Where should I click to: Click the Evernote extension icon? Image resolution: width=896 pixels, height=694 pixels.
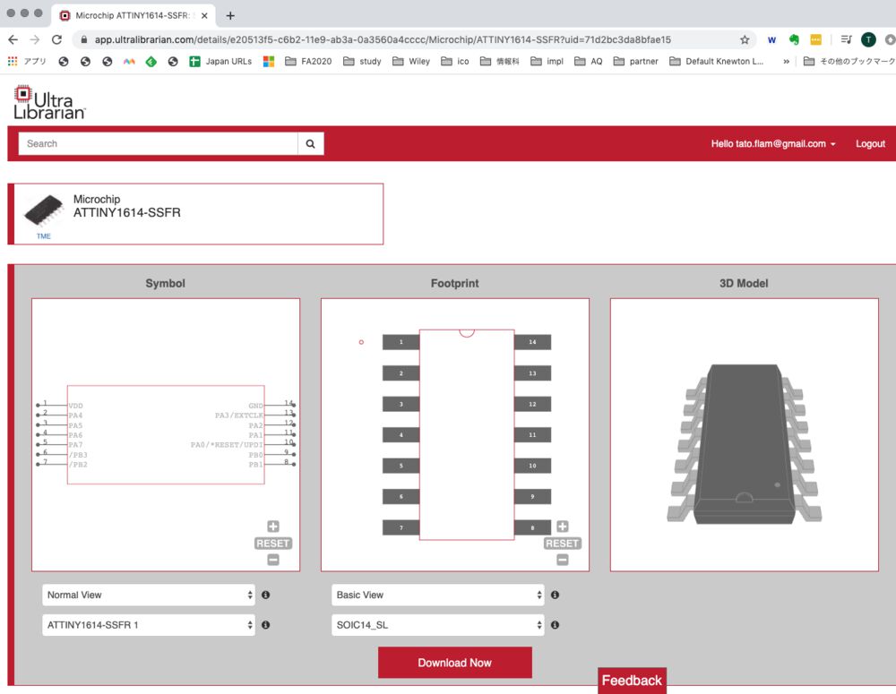click(x=794, y=39)
